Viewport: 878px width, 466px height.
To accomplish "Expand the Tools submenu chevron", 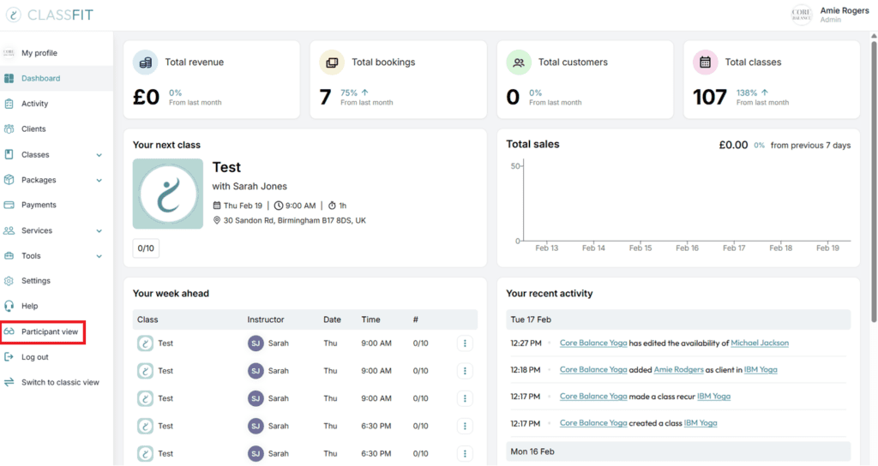I will [99, 256].
